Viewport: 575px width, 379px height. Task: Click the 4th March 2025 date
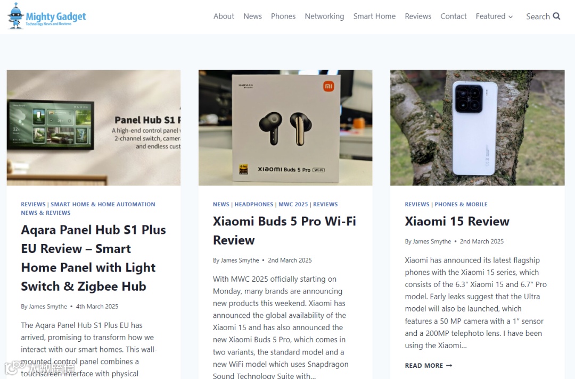pyautogui.click(x=97, y=307)
